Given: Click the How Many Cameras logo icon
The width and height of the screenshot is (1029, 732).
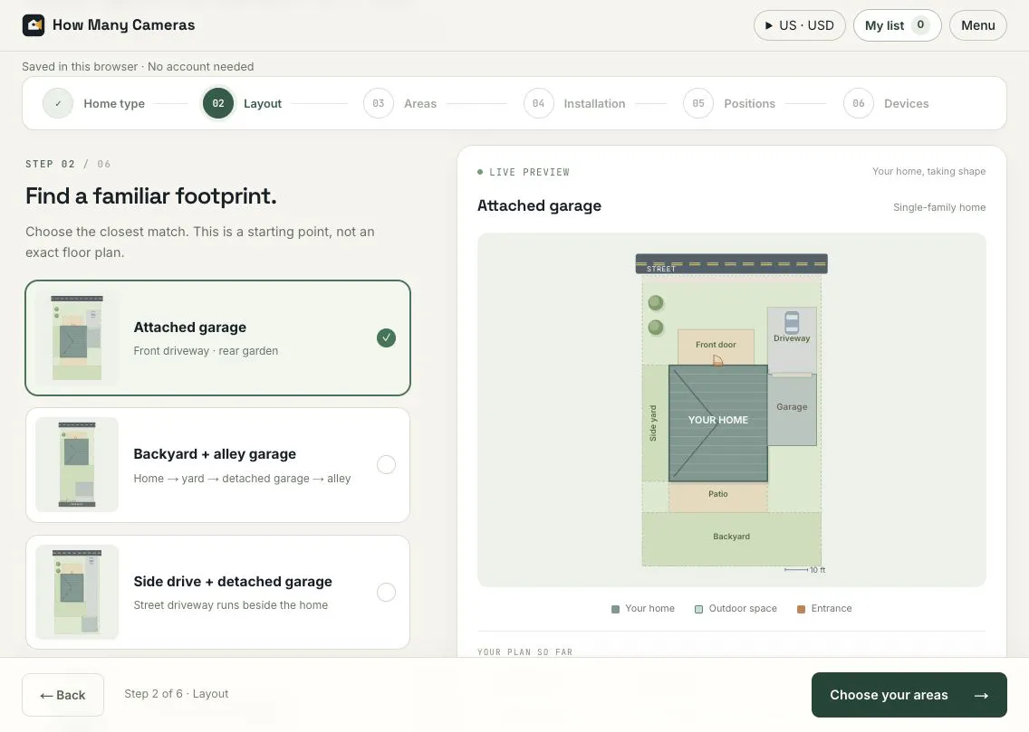Looking at the screenshot, I should click(x=34, y=25).
